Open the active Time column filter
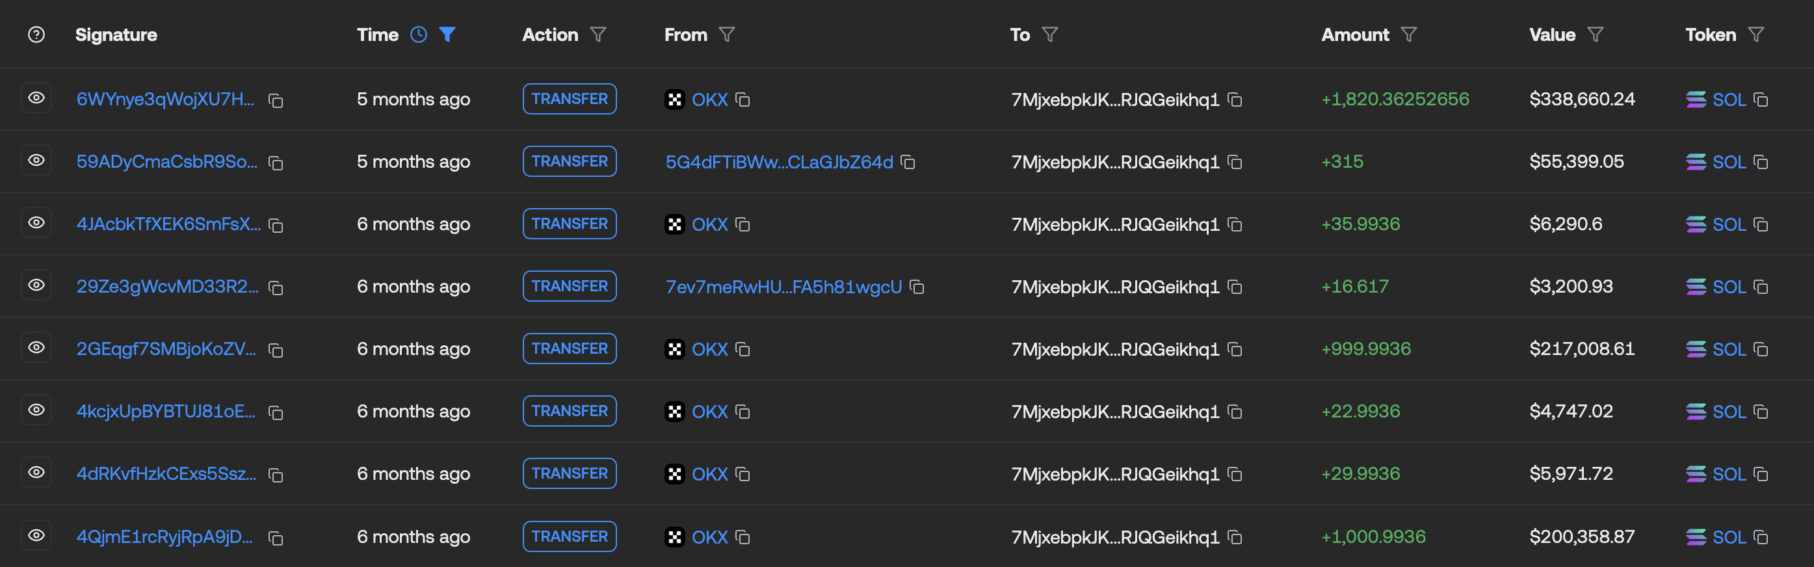This screenshot has height=567, width=1814. pos(447,34)
